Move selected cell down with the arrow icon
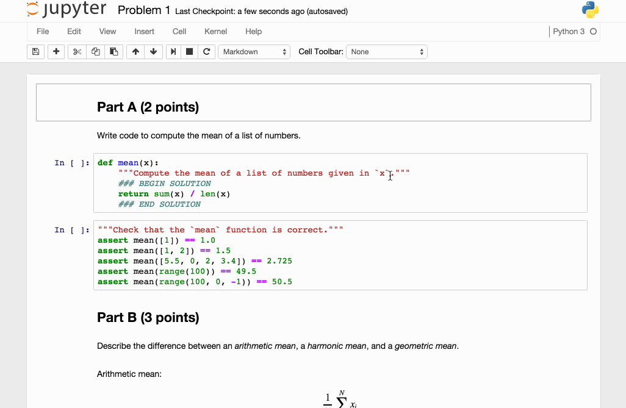This screenshot has height=408, width=626. pyautogui.click(x=153, y=52)
